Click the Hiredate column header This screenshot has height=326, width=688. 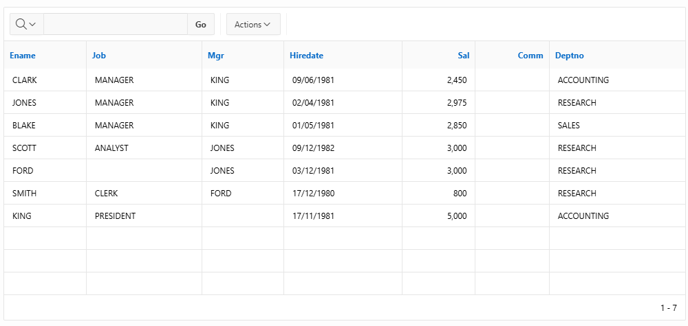click(x=306, y=56)
